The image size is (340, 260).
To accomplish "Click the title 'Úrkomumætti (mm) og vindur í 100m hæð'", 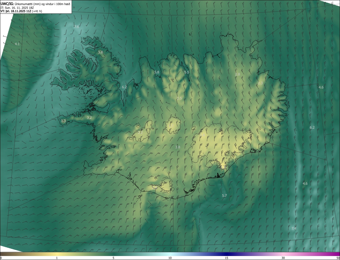I will pyautogui.click(x=42, y=4).
